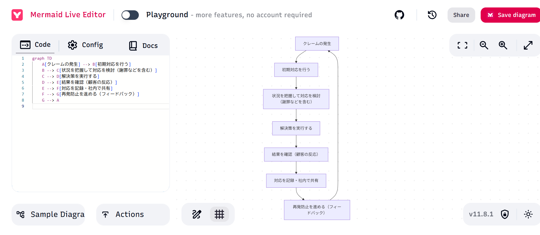Image resolution: width=540 pixels, height=235 pixels.
Task: Toggle the background grid icon
Action: coord(219,214)
